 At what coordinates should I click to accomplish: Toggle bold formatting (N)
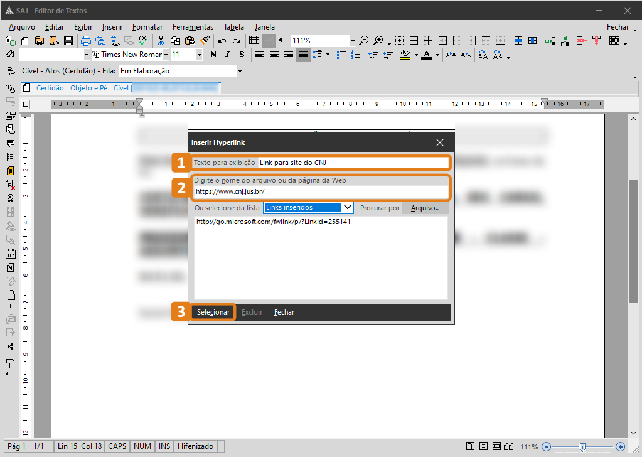point(213,55)
